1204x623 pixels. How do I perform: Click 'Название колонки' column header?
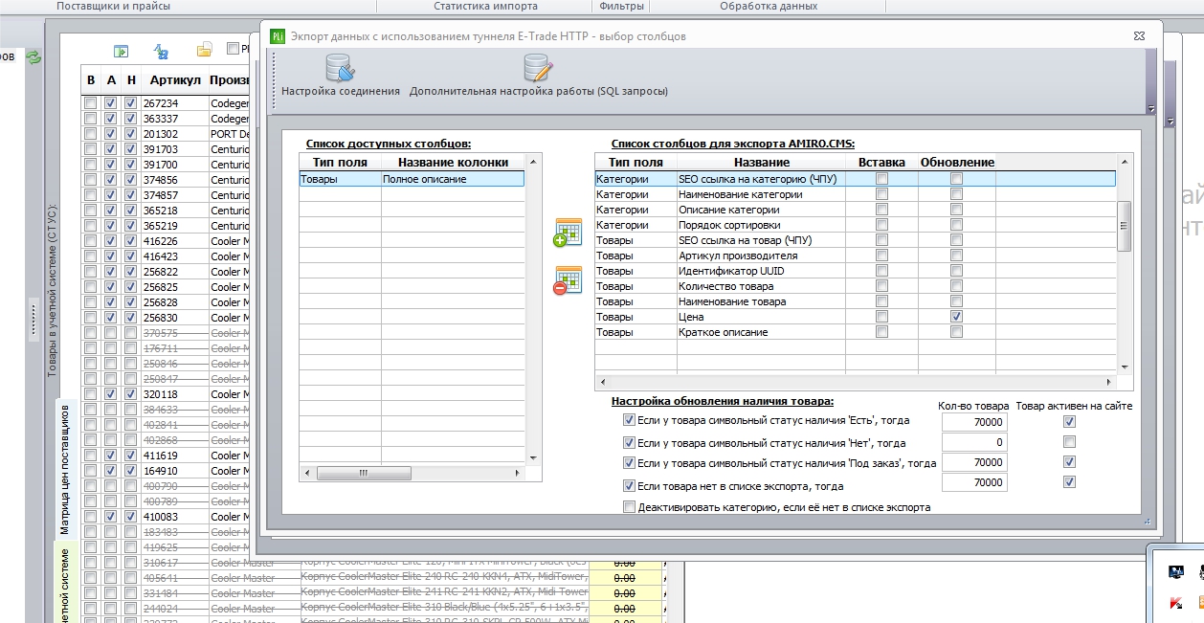click(453, 163)
